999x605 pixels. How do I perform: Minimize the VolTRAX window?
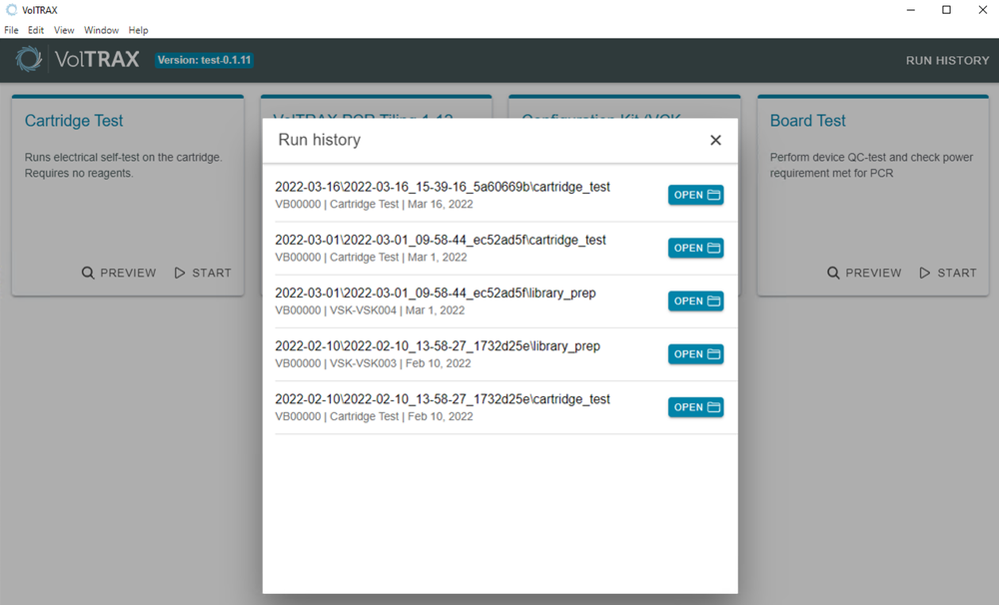[910, 10]
